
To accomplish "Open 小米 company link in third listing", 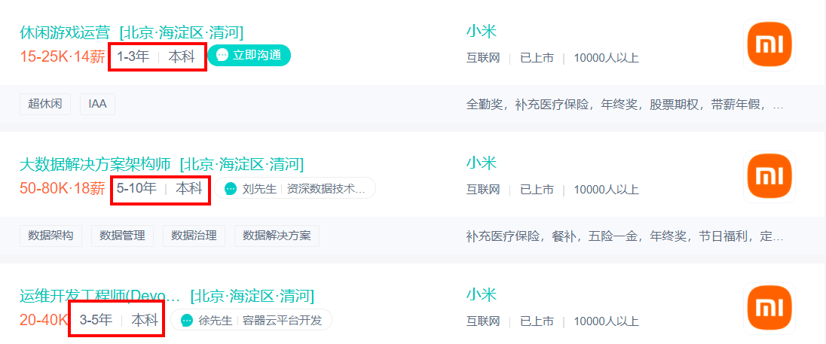I will pos(482,294).
